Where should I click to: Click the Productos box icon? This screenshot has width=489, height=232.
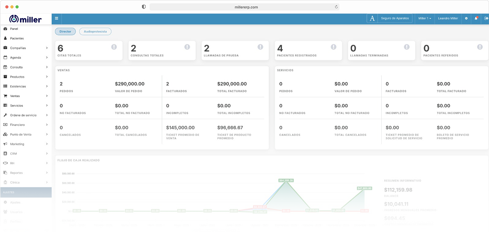click(5, 77)
